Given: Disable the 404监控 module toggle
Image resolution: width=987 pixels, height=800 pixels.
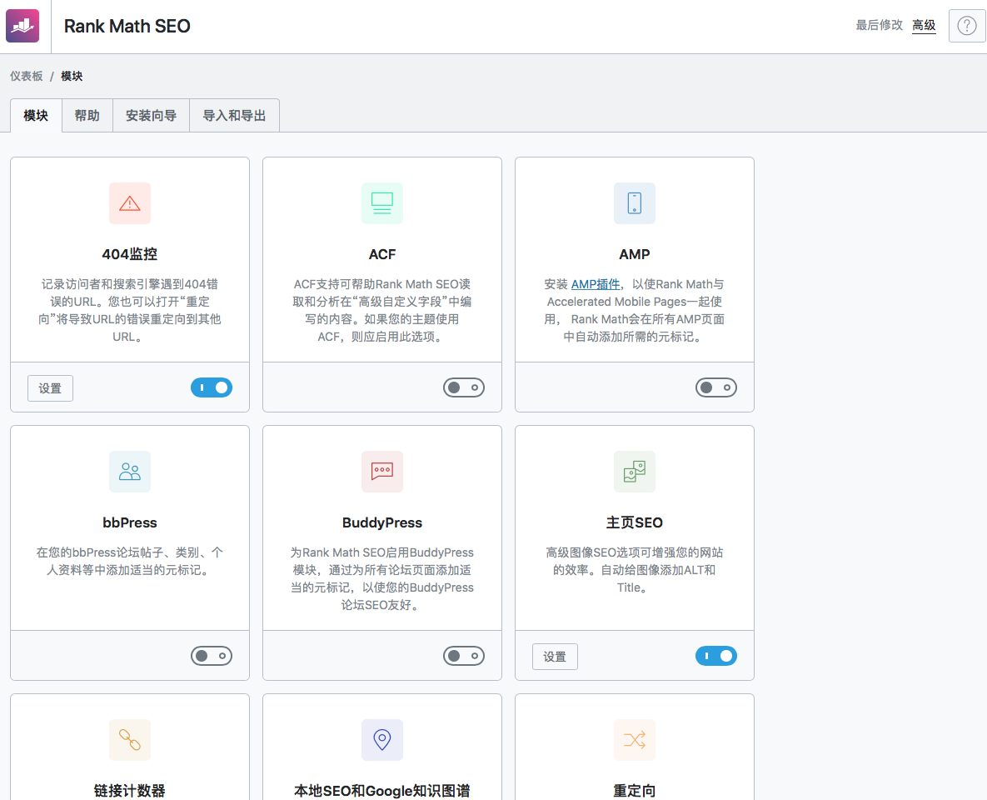Looking at the screenshot, I should [x=212, y=387].
